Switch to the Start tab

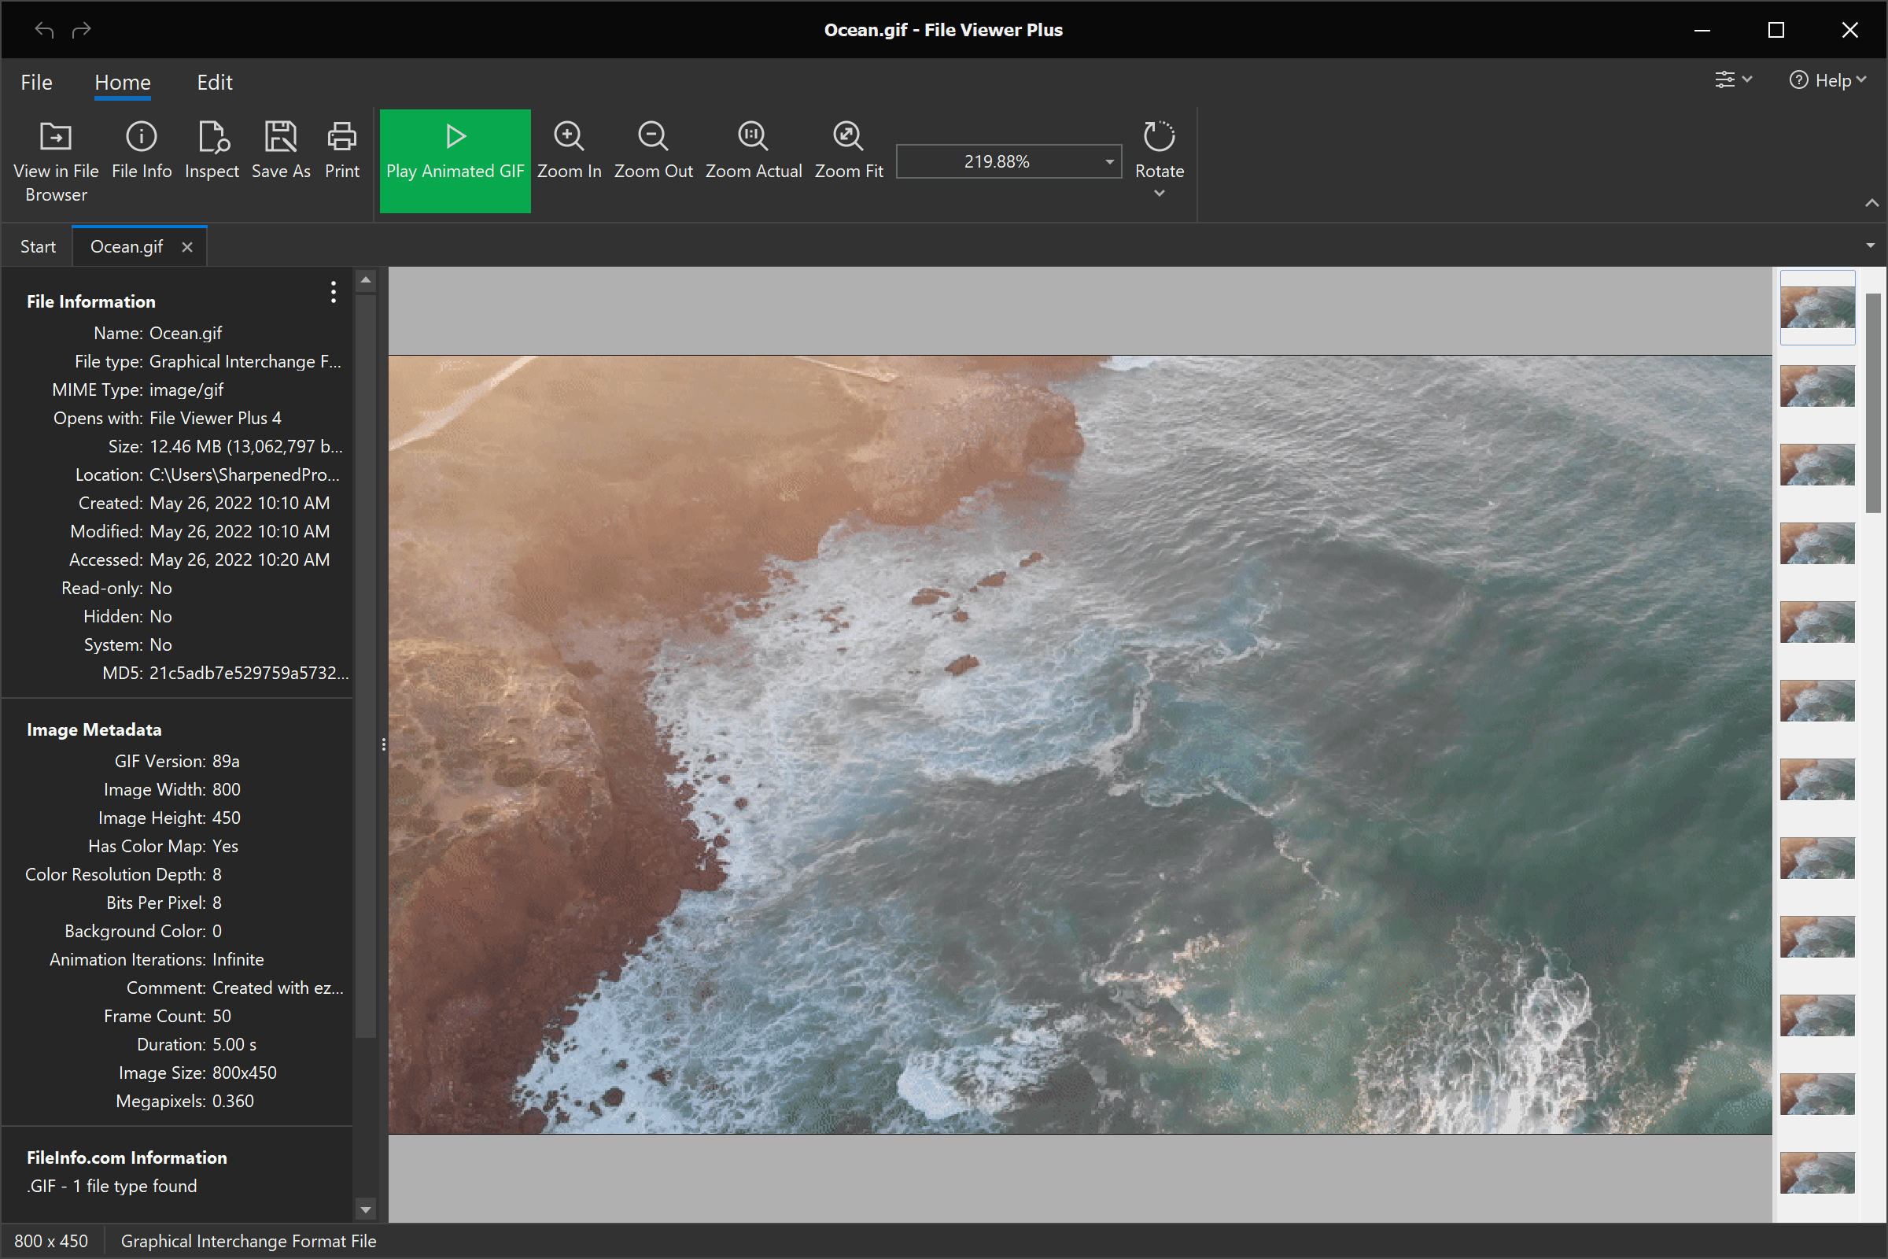click(38, 246)
